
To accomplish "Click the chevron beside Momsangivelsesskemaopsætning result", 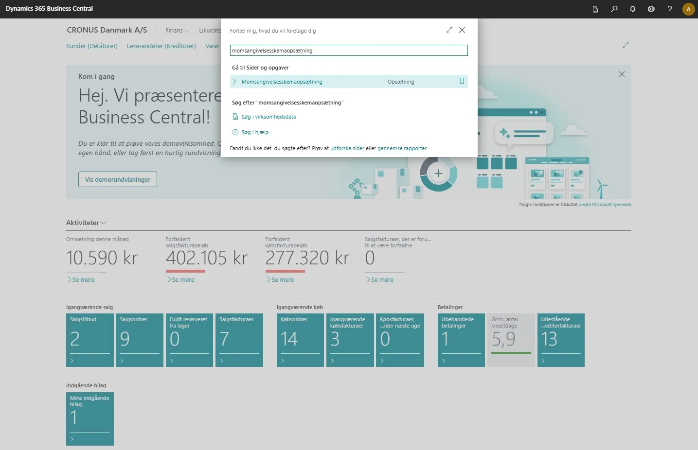I will (234, 82).
